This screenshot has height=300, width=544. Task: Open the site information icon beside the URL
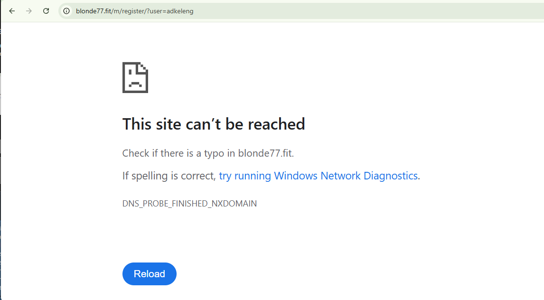pos(66,11)
